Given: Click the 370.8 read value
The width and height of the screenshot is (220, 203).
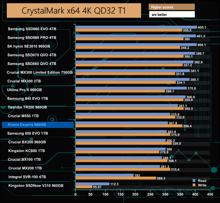Looking at the screenshot, I should coord(192,88).
